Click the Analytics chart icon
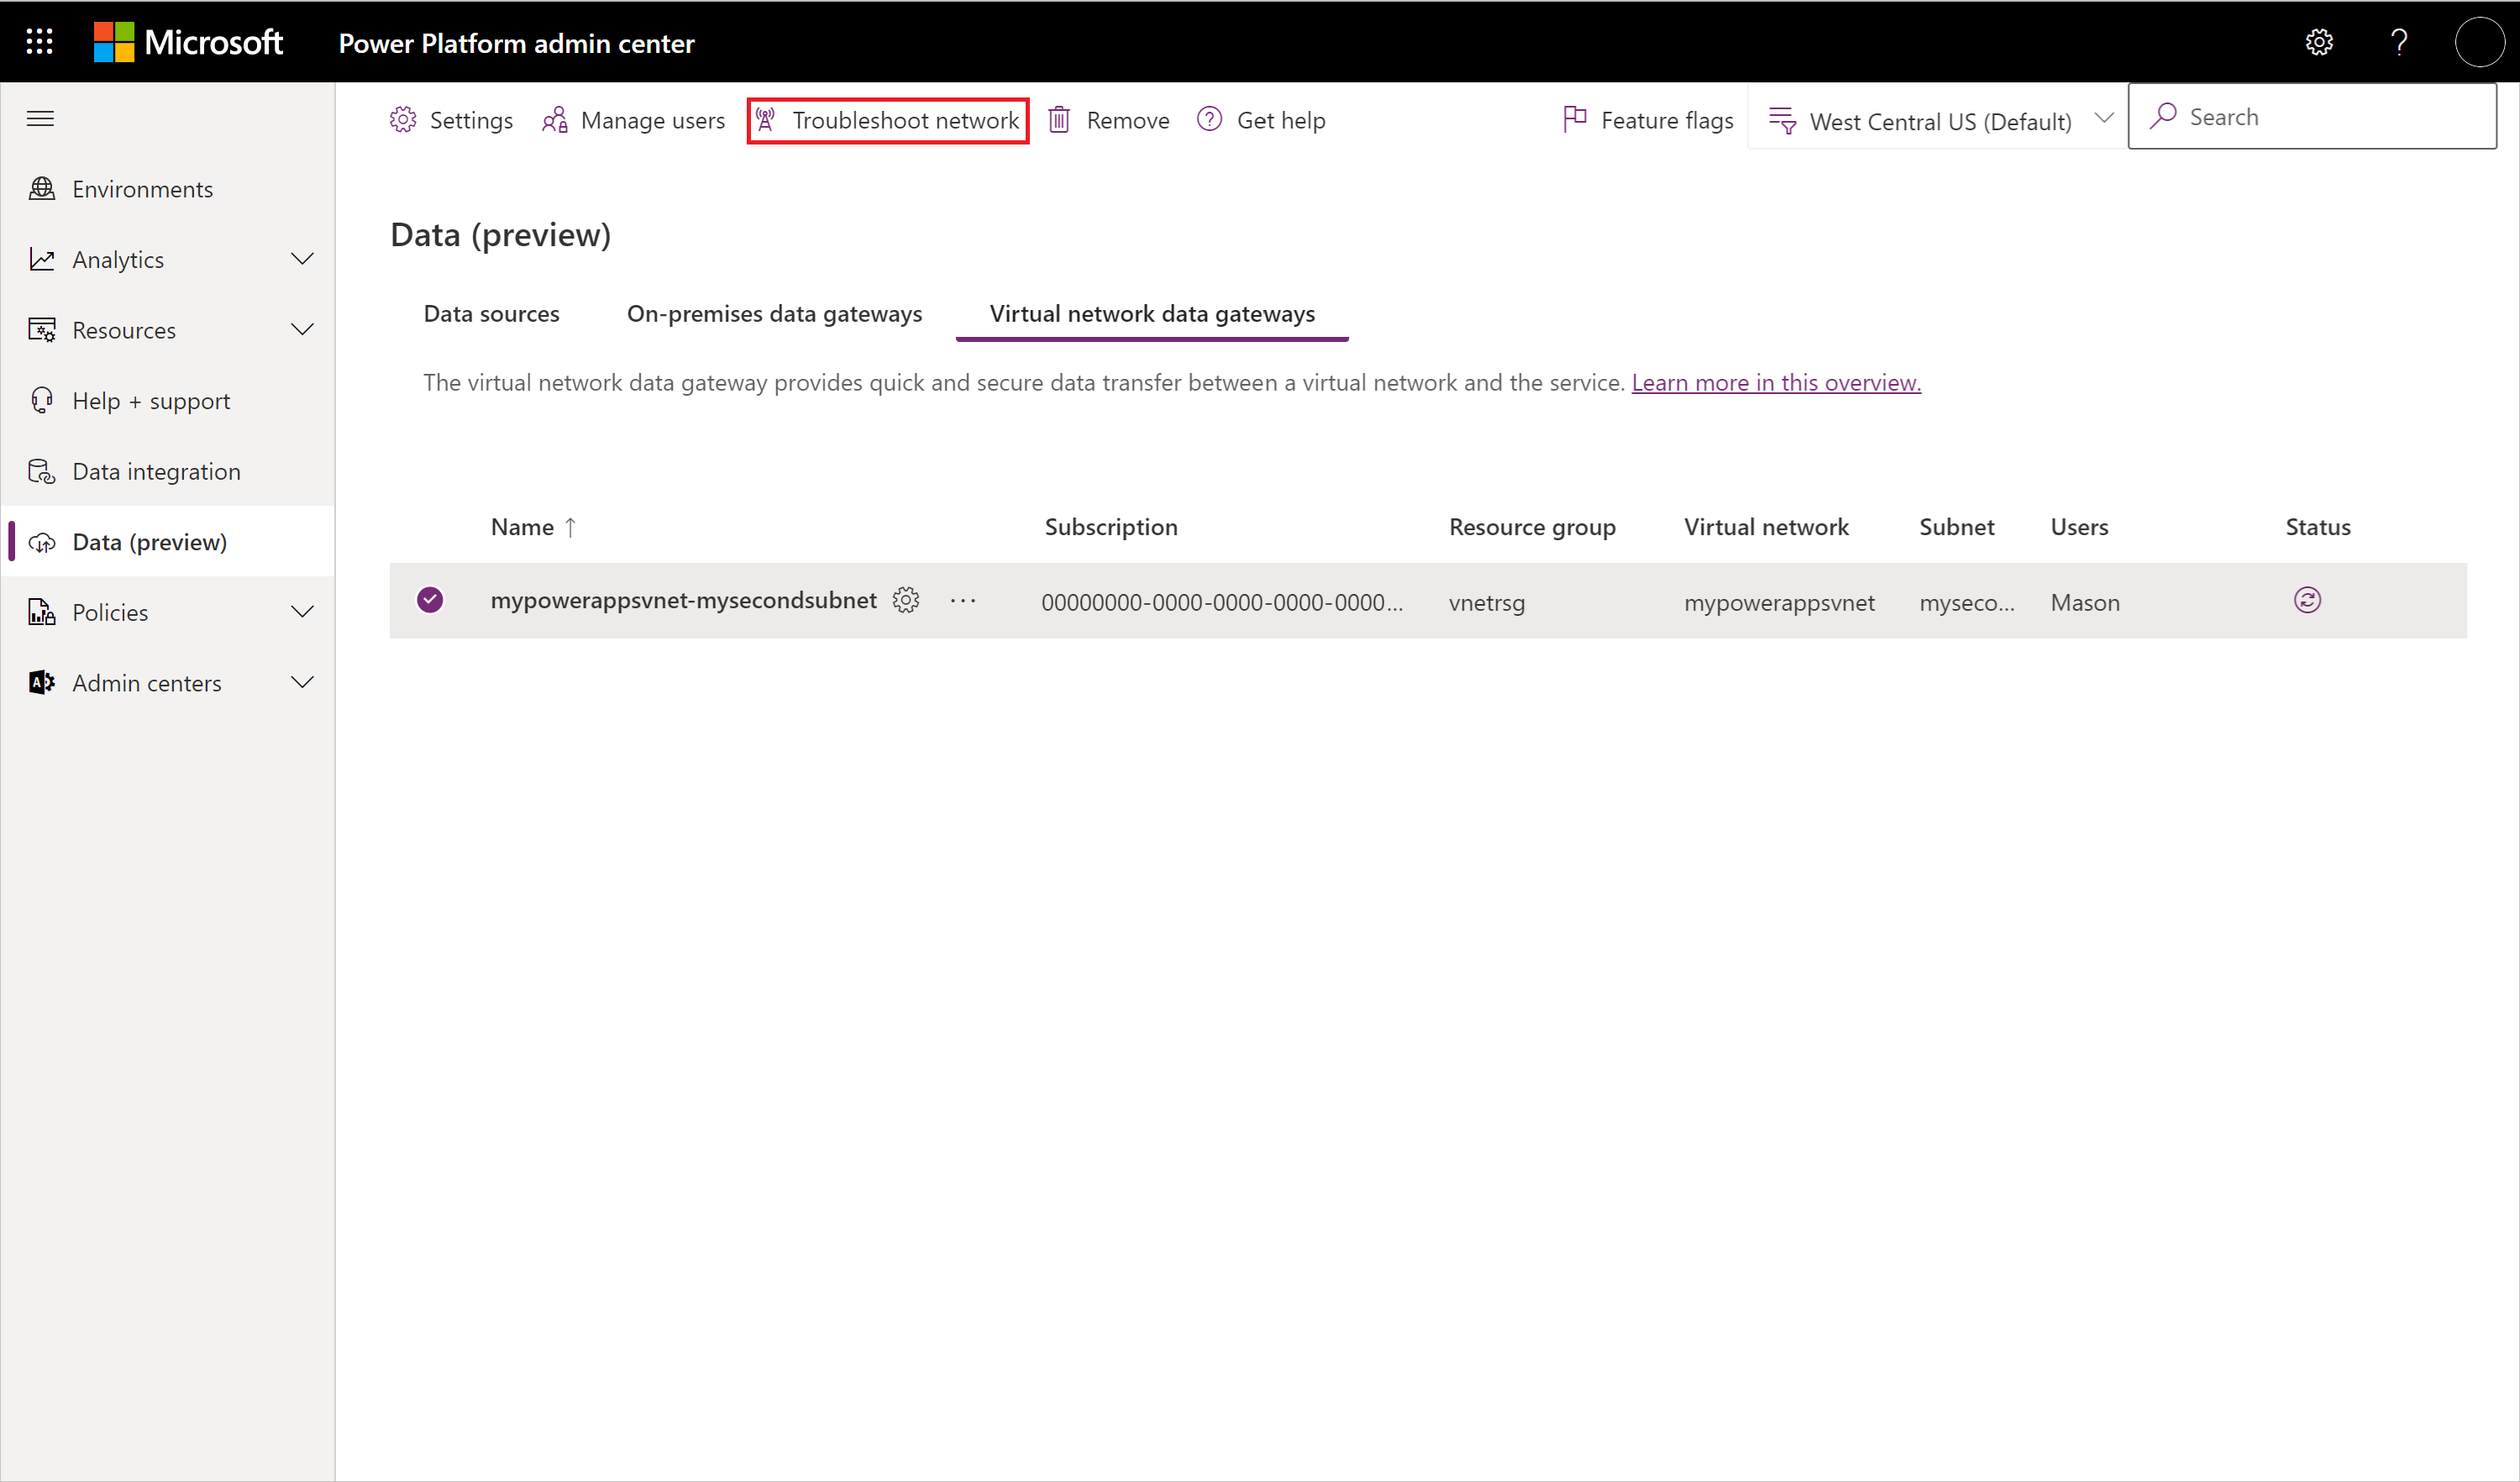Image resolution: width=2520 pixels, height=1482 pixels. tap(42, 259)
